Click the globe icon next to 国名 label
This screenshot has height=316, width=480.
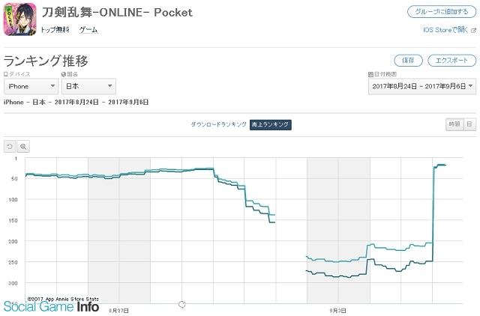pyautogui.click(x=64, y=74)
